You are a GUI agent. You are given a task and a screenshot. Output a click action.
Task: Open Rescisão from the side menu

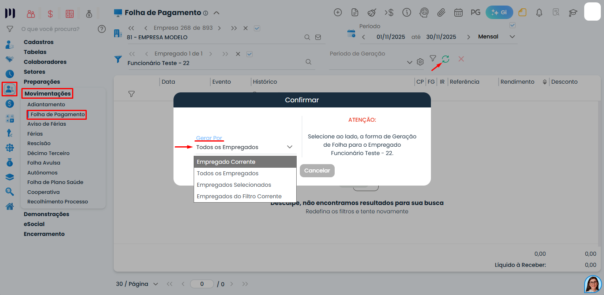38,143
